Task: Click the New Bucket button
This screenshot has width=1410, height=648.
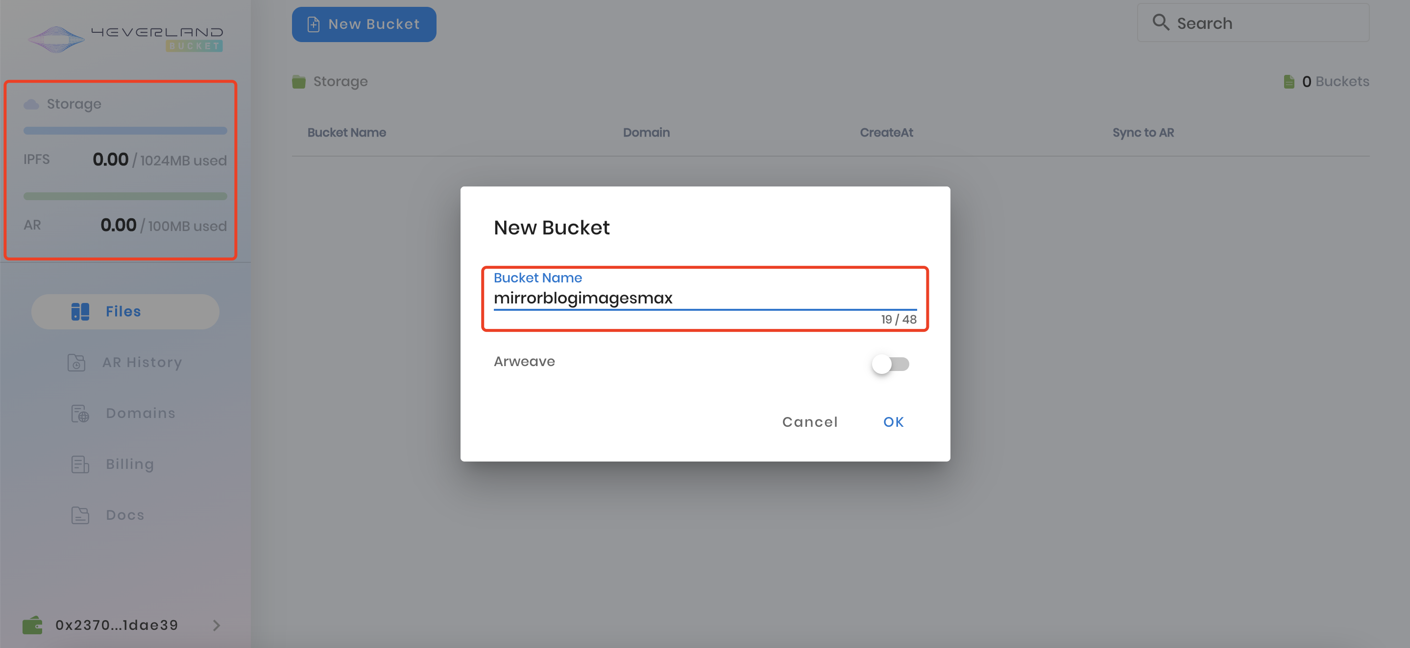Action: pyautogui.click(x=364, y=24)
